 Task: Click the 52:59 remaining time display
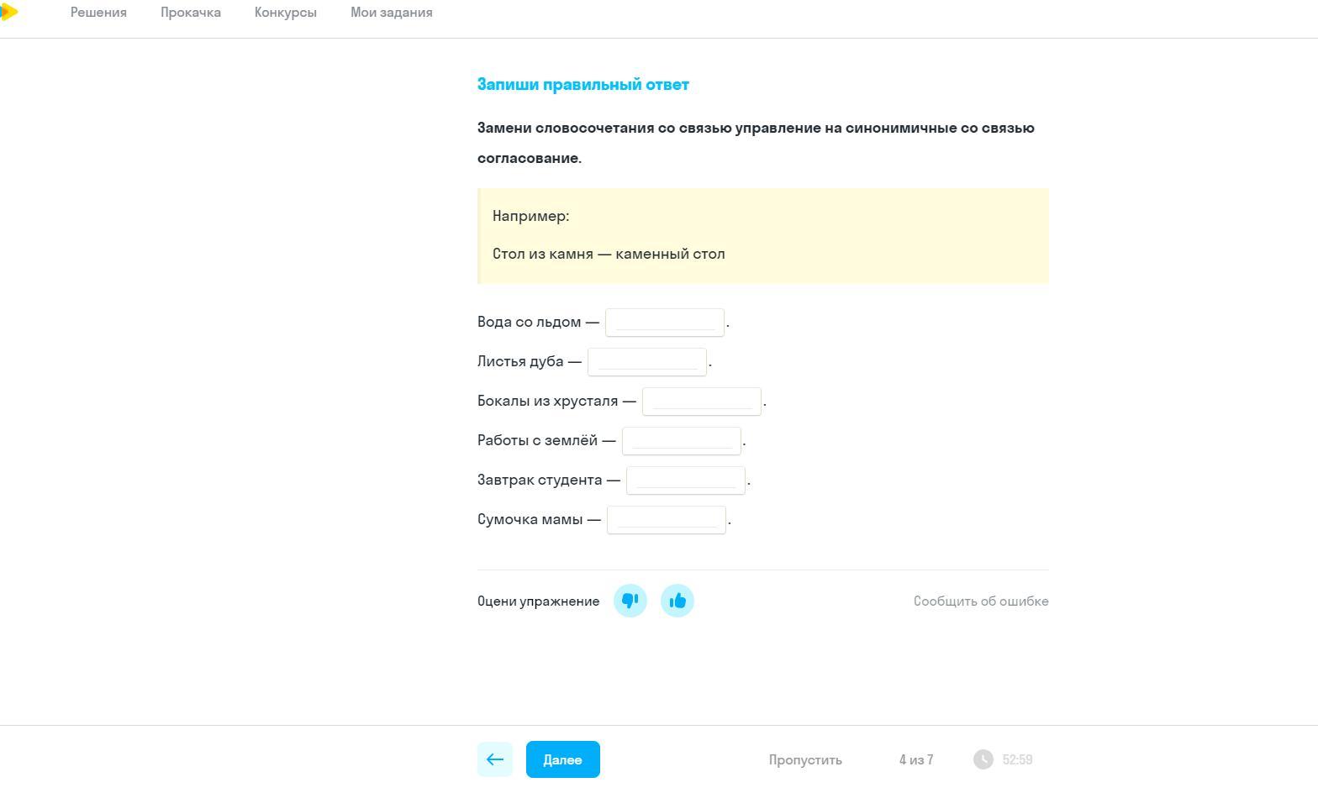tap(1017, 759)
